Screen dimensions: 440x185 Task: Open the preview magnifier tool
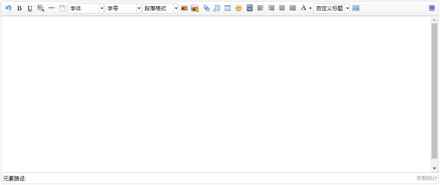[41, 8]
